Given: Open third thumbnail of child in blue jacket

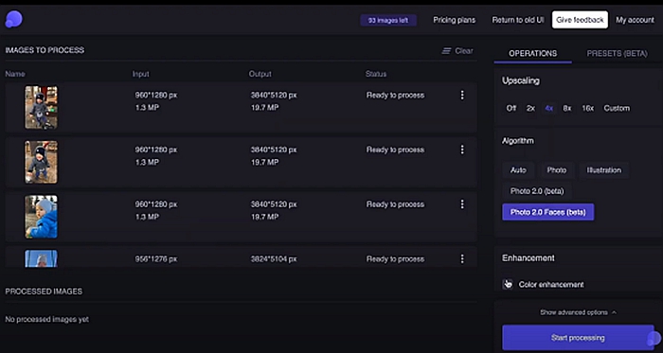Looking at the screenshot, I should (x=41, y=217).
